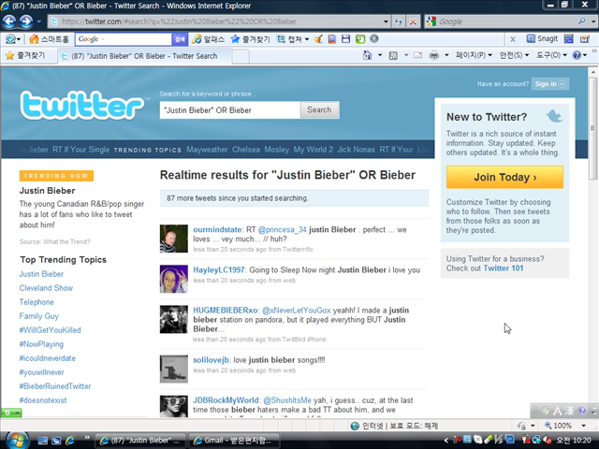Expand the Back/Forward recent pages dropdown
This screenshot has height=449, width=599.
click(x=38, y=22)
